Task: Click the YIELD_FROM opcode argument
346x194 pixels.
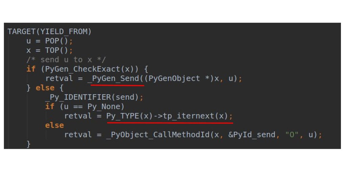Action: 64,32
